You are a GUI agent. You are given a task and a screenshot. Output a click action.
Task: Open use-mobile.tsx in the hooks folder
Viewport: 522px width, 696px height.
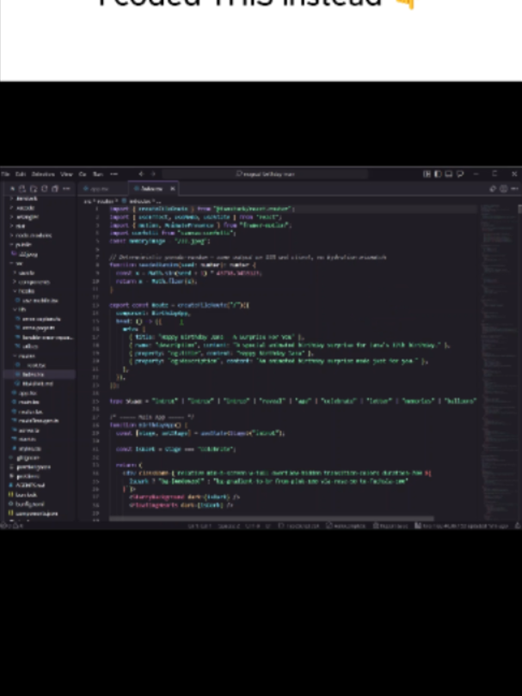39,301
